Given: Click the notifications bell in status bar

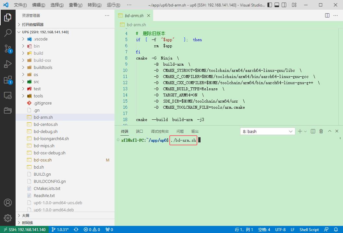Looking at the screenshot, I should [336, 229].
